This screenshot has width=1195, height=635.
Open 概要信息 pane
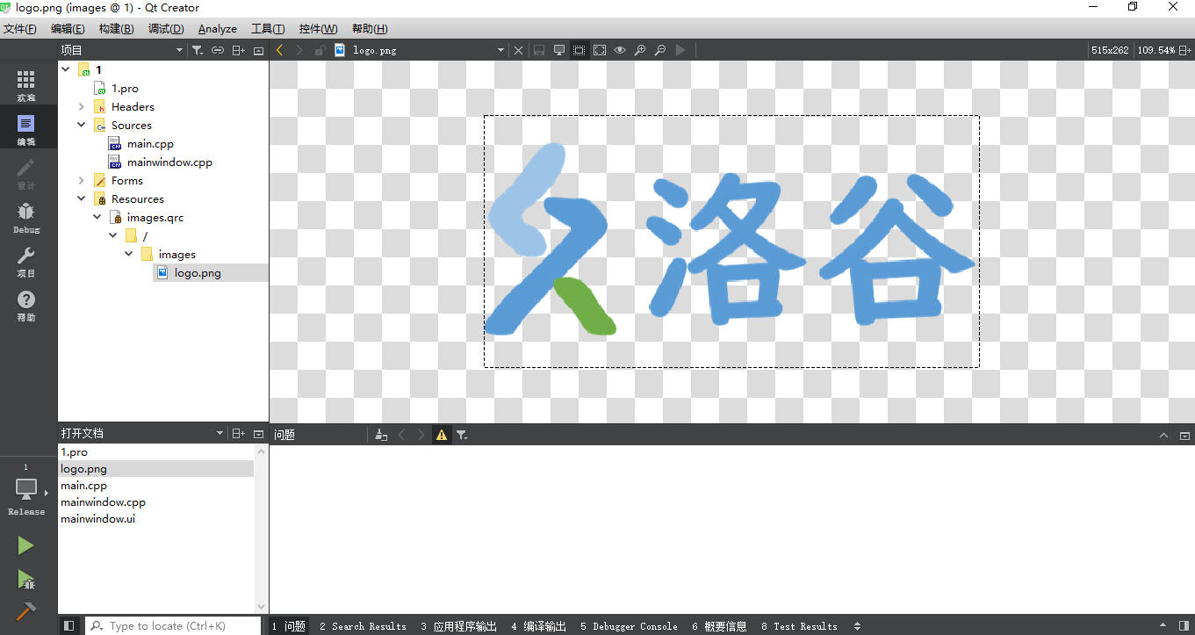[719, 626]
